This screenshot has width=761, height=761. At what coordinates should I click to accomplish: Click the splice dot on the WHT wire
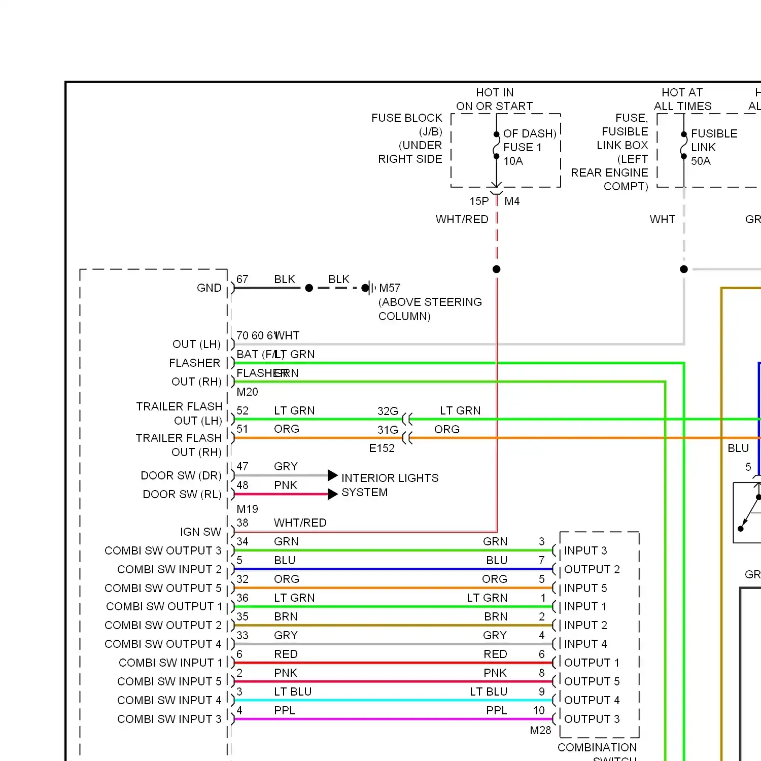[x=684, y=269]
